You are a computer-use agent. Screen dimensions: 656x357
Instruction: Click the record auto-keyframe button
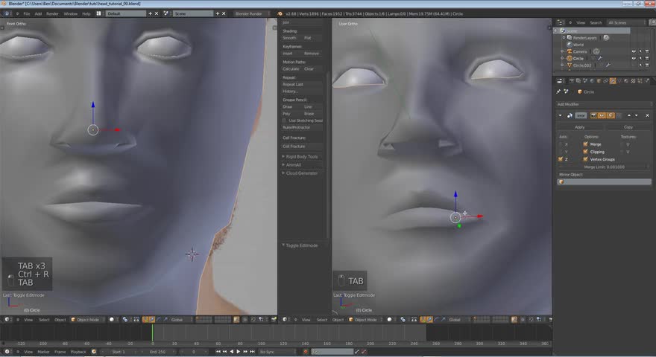point(306,352)
